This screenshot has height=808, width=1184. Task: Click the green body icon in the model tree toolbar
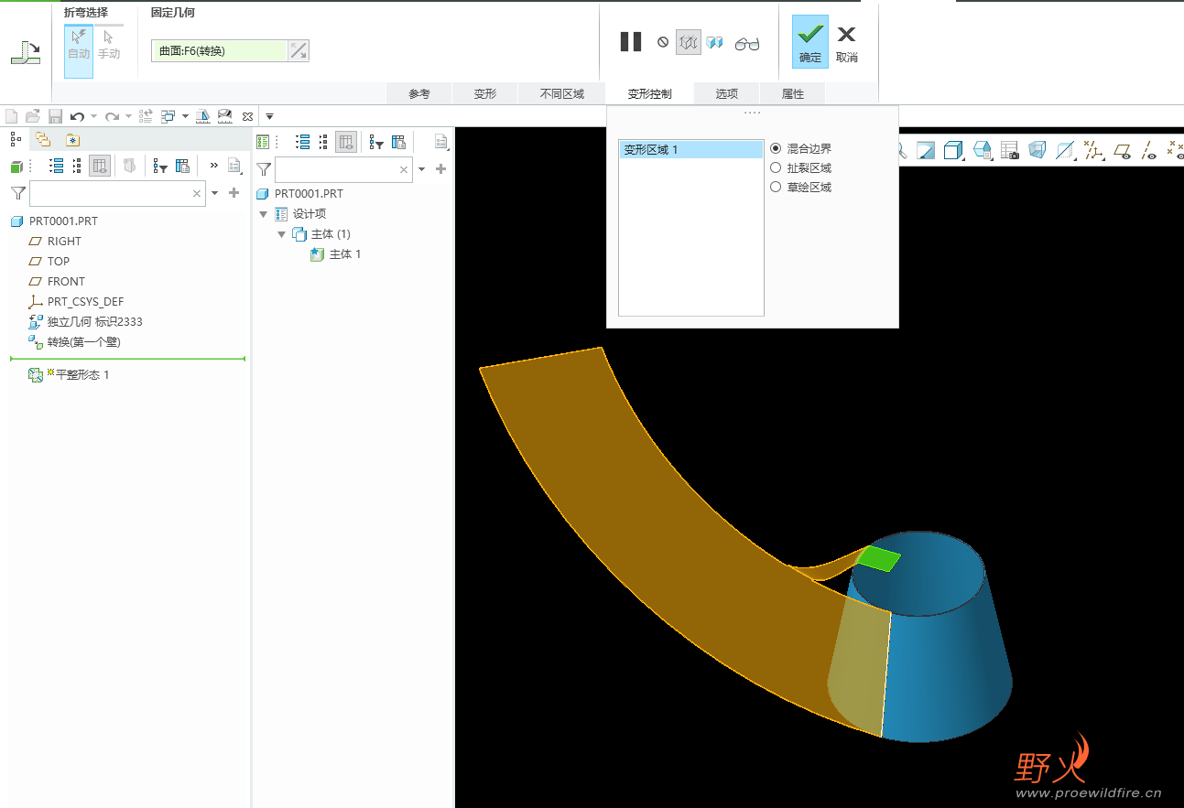(x=16, y=167)
